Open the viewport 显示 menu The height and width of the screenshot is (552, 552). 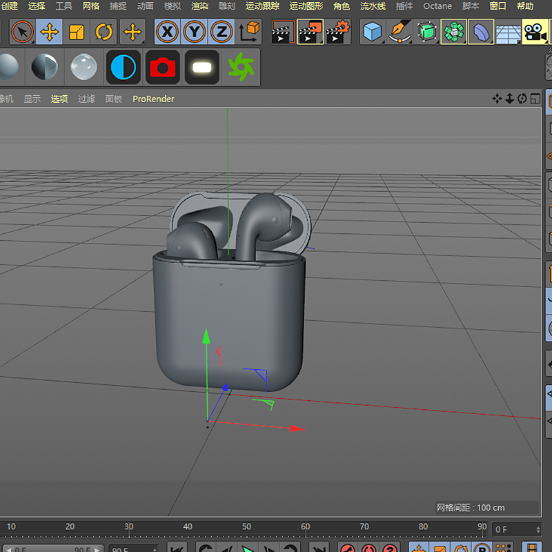click(x=32, y=99)
